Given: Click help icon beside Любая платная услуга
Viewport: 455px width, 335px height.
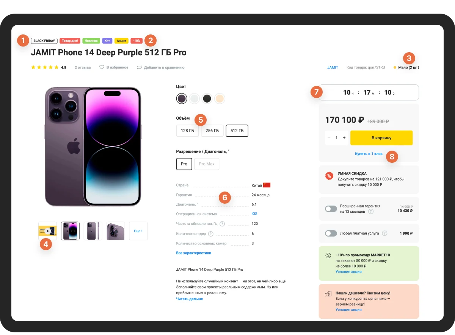Looking at the screenshot, I should 385,233.
